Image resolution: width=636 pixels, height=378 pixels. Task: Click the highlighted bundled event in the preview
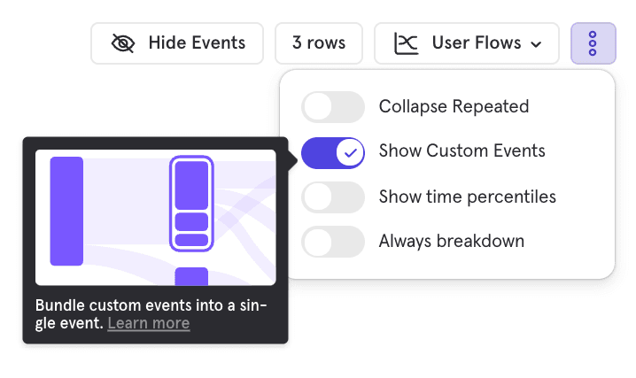(x=190, y=204)
